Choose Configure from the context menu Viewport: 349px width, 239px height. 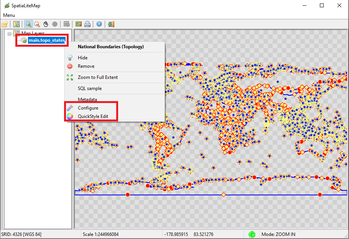[x=88, y=108]
